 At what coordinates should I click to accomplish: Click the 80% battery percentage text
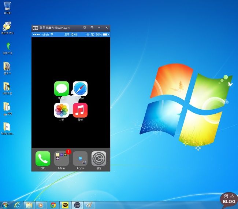coord(98,34)
